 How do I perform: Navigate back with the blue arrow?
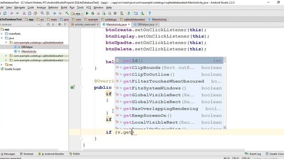coord(55,13)
